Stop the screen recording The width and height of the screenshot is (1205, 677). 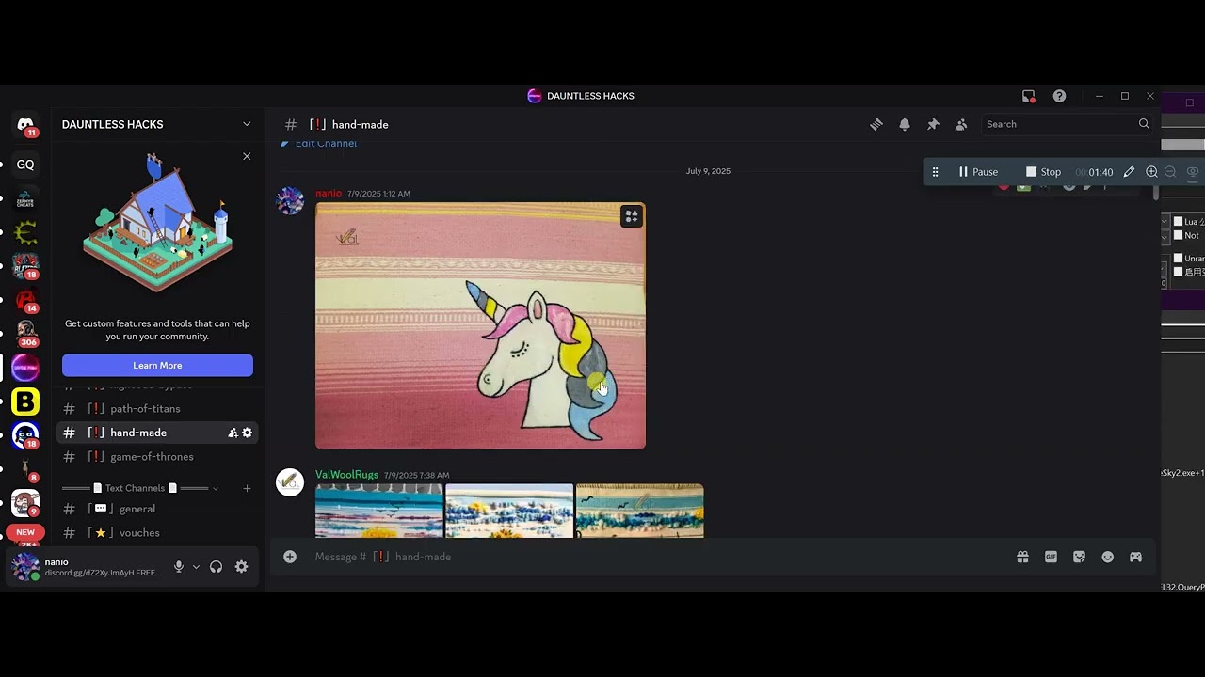pos(1044,172)
